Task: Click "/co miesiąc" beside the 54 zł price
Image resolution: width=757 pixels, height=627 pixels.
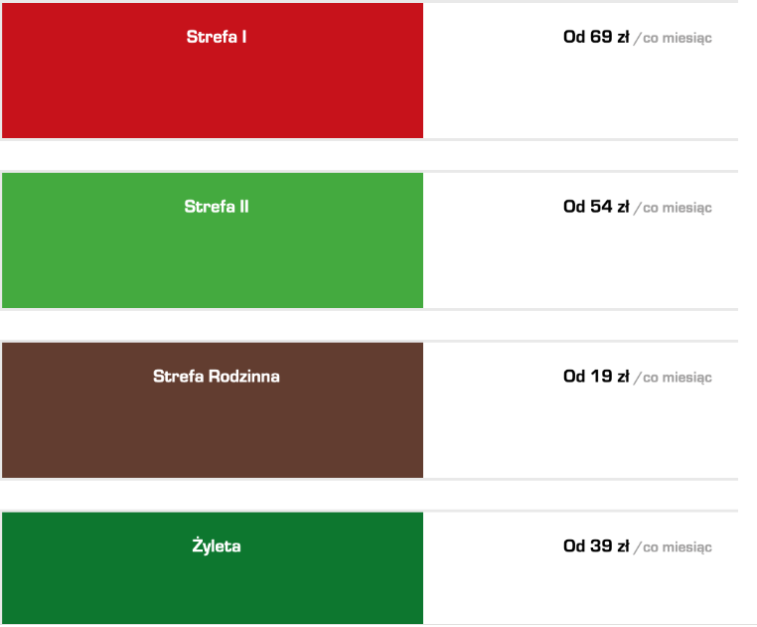Action: click(674, 209)
